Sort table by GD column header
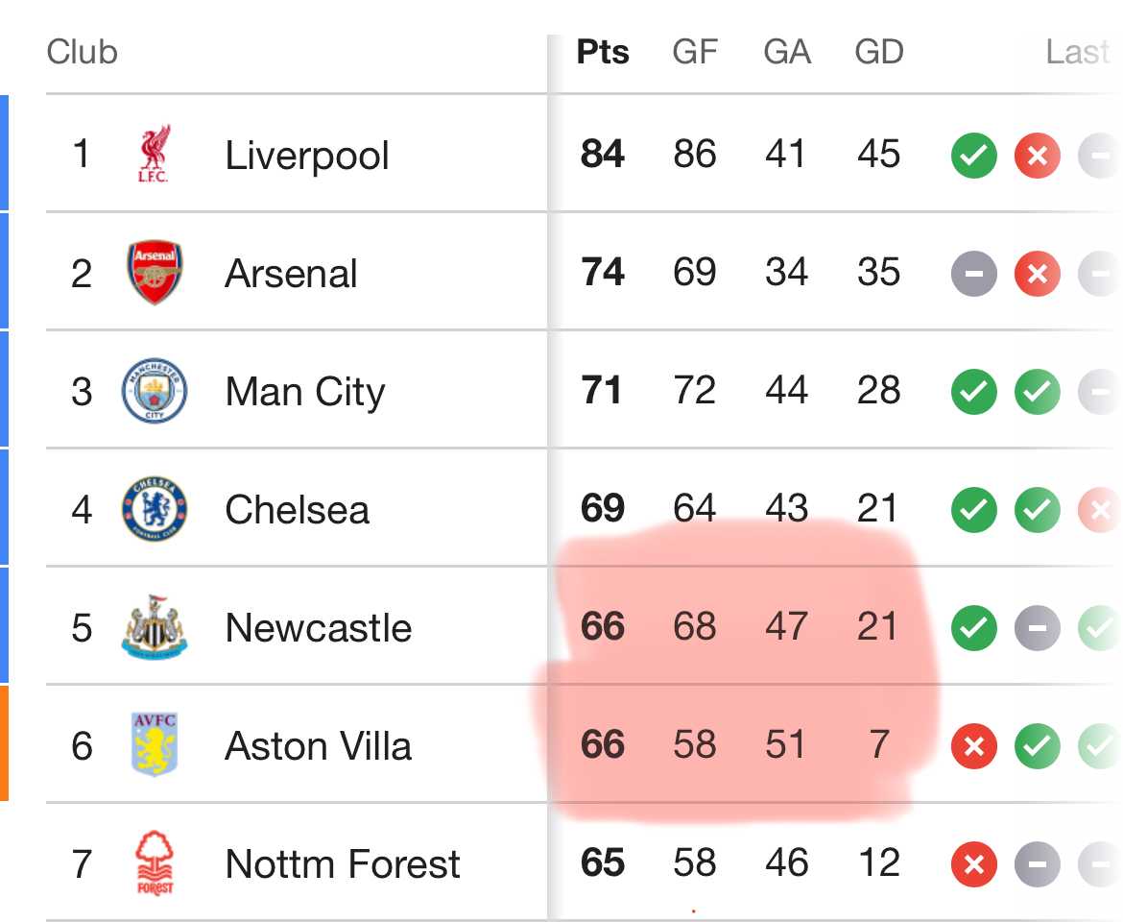Image resolution: width=1123 pixels, height=922 pixels. 879,52
